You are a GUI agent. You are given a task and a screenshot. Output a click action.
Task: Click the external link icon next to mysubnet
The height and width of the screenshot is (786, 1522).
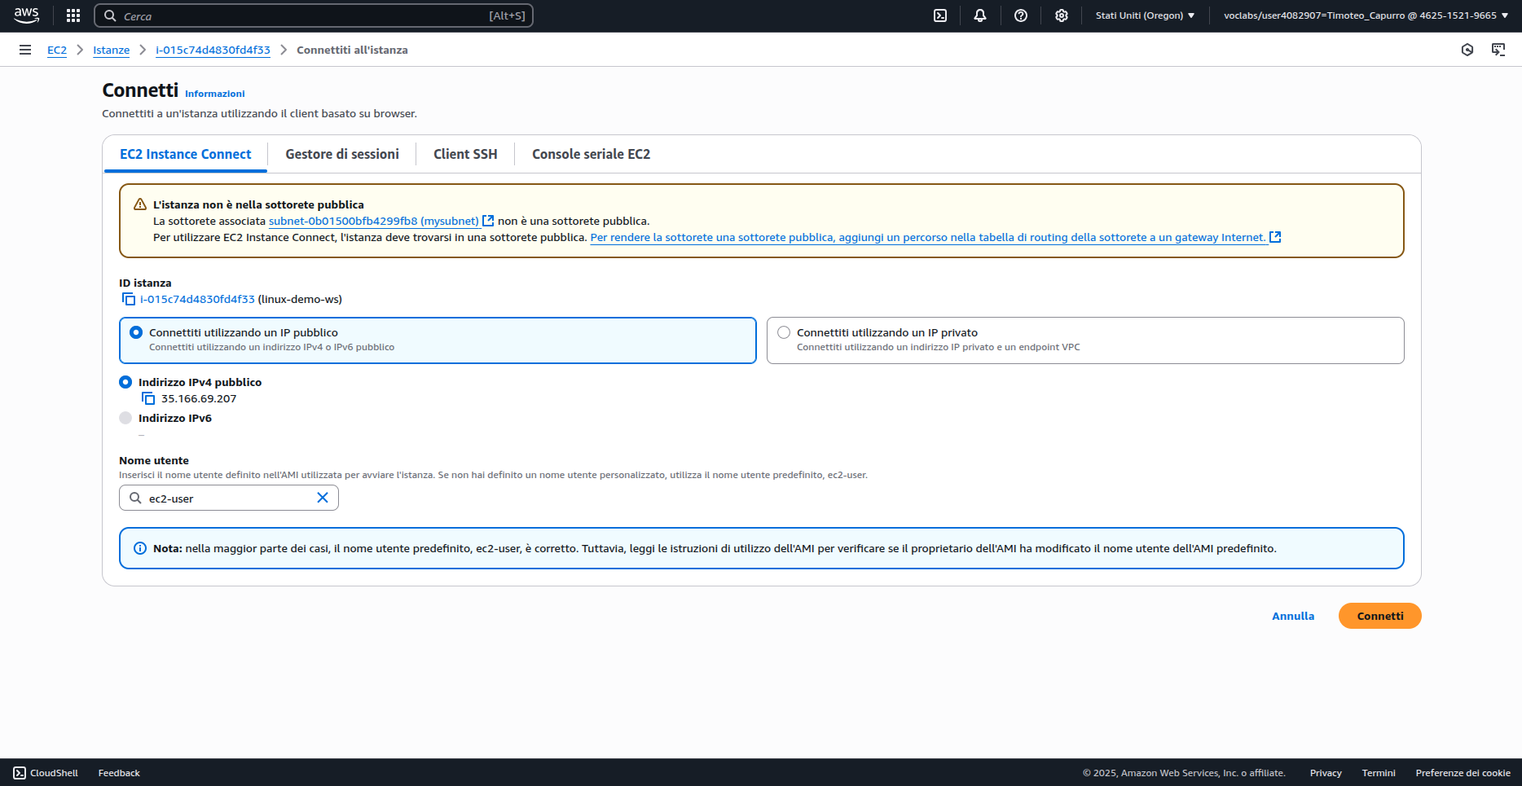click(x=488, y=221)
